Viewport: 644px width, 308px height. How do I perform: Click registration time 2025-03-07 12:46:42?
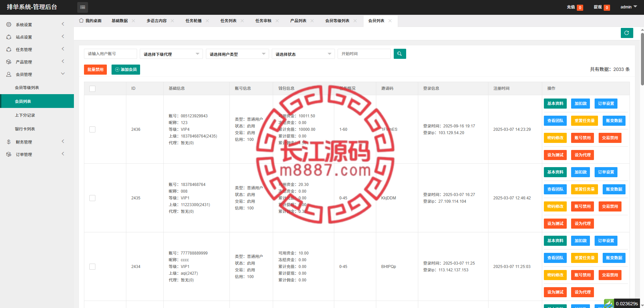point(512,198)
